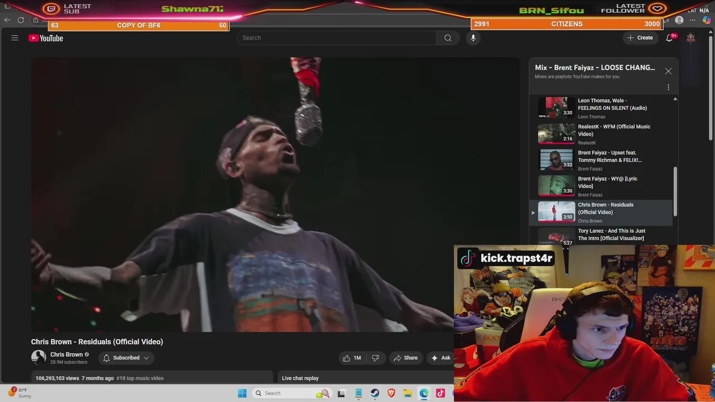
Task: Open the Mix playlist three-dot options
Action: point(668,87)
